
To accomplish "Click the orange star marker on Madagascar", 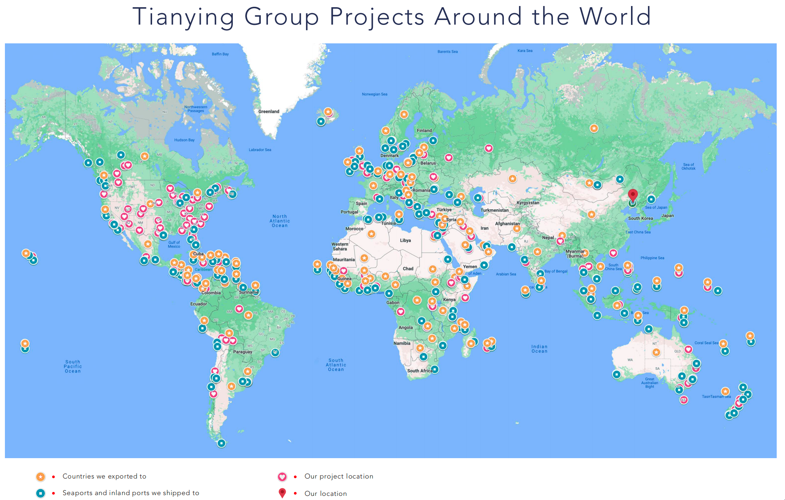I will click(x=471, y=344).
